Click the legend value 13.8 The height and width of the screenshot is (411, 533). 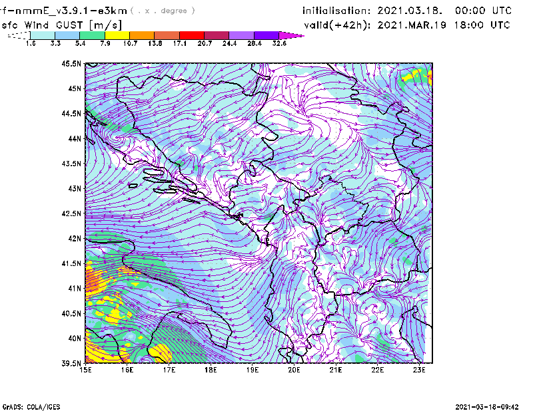tap(155, 43)
